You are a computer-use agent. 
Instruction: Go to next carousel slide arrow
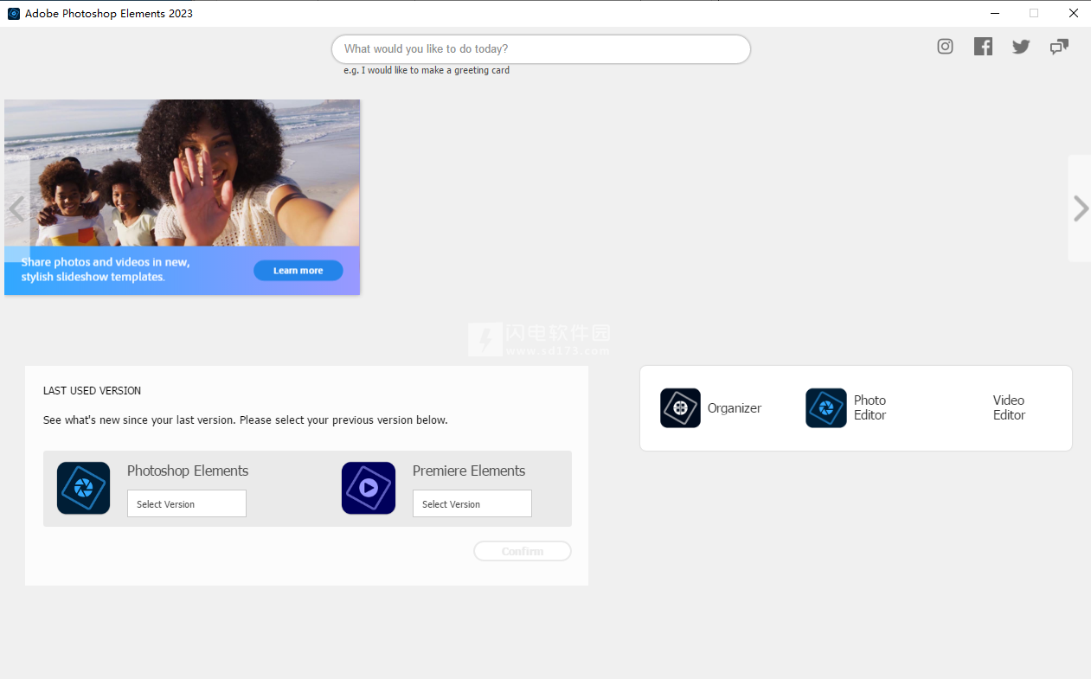tap(1081, 208)
